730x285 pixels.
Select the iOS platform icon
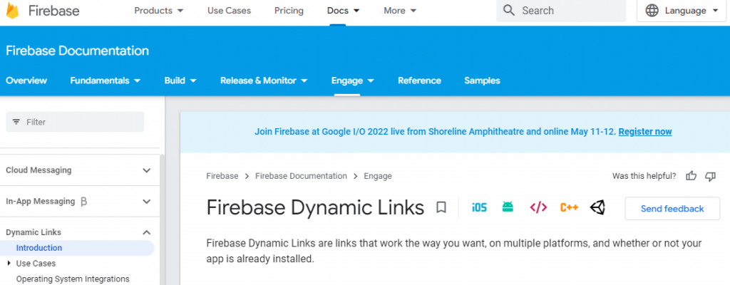pos(479,208)
